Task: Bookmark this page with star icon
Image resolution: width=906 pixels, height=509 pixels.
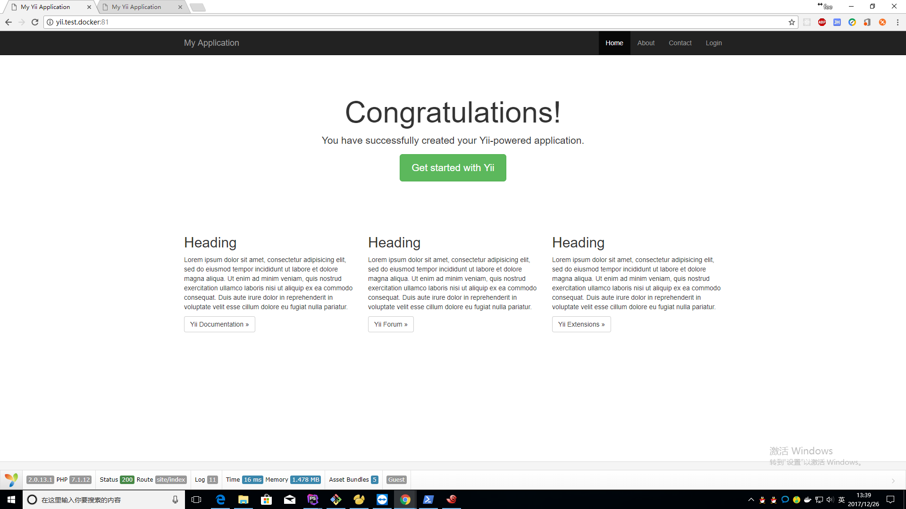Action: click(x=792, y=22)
